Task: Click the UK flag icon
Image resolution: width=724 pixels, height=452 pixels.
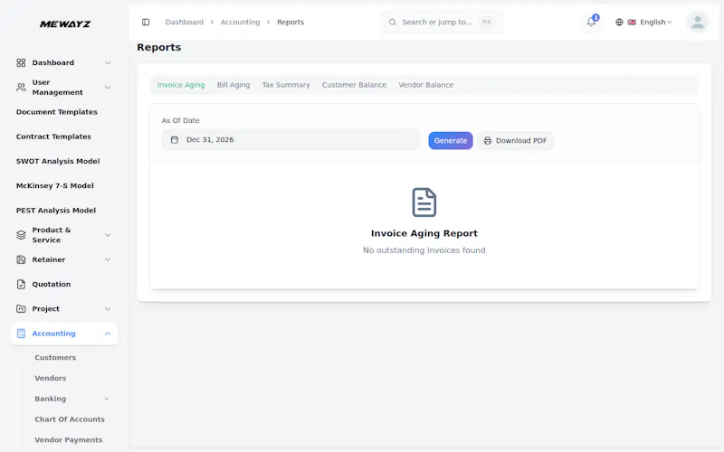Action: pyautogui.click(x=632, y=22)
